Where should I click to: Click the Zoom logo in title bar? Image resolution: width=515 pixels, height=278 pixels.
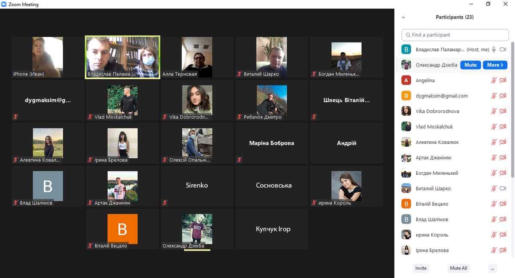point(4,4)
